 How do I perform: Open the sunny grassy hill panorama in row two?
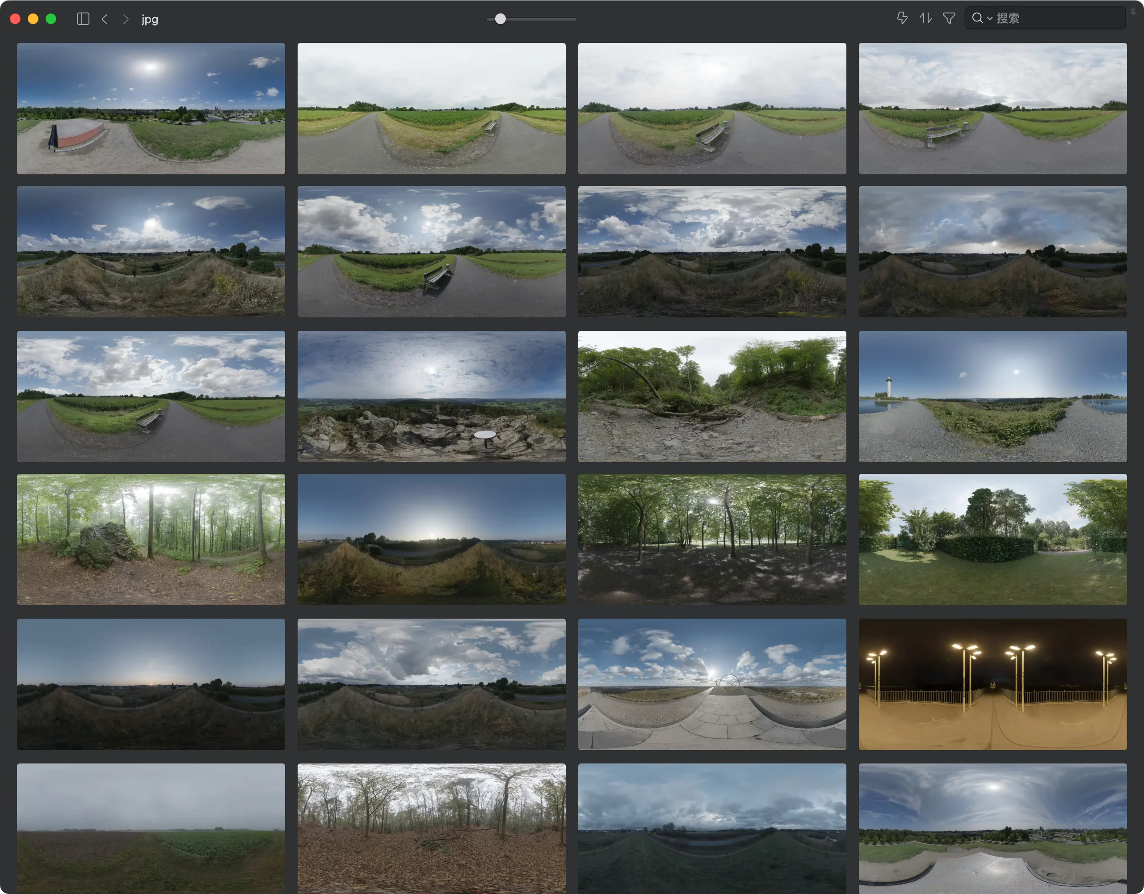151,252
